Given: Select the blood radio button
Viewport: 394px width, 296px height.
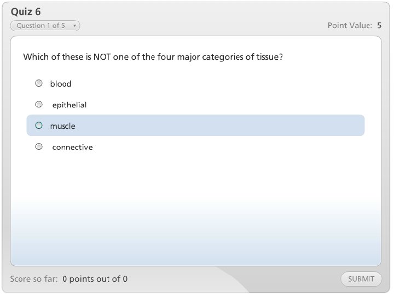Looking at the screenshot, I should point(39,83).
